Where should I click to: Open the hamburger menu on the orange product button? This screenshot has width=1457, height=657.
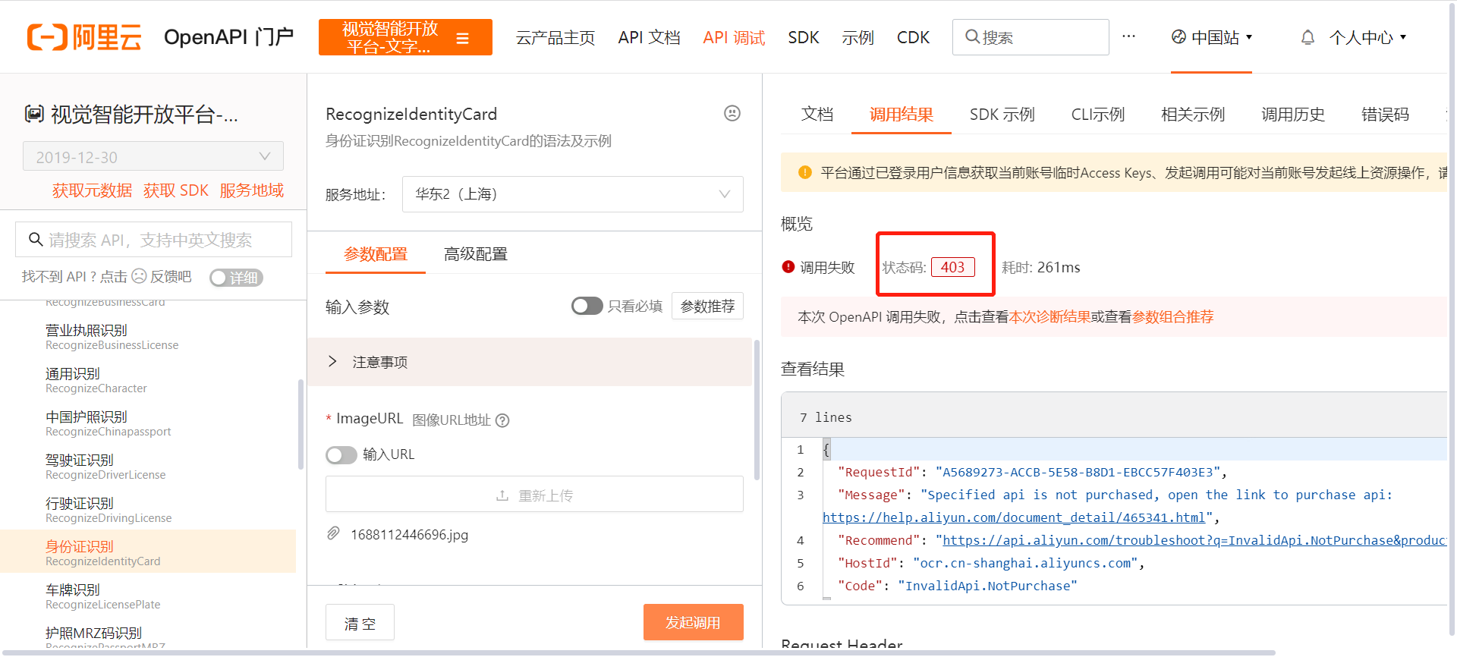click(x=462, y=38)
